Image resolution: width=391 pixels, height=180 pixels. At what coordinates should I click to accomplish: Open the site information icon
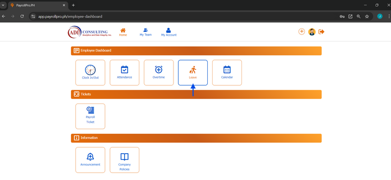point(33,17)
